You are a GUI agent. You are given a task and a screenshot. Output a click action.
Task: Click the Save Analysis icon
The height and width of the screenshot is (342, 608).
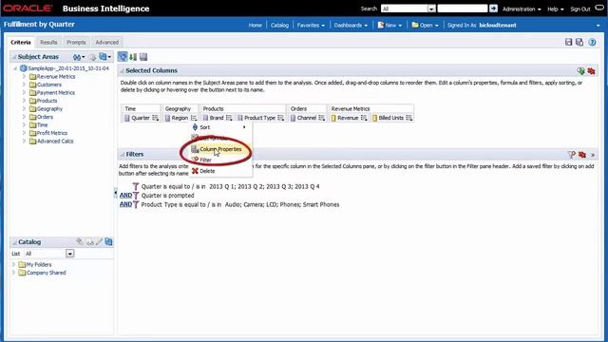click(x=568, y=42)
